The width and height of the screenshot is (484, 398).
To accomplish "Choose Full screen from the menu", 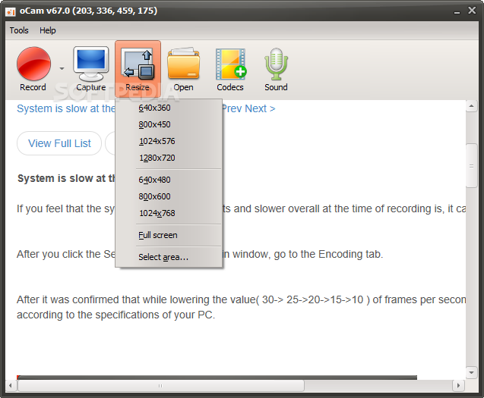I will (x=169, y=235).
